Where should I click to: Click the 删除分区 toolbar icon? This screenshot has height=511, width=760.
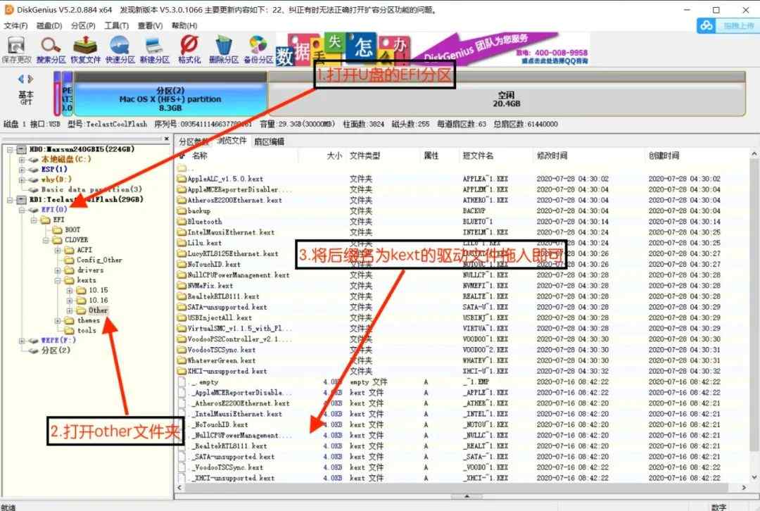click(224, 50)
